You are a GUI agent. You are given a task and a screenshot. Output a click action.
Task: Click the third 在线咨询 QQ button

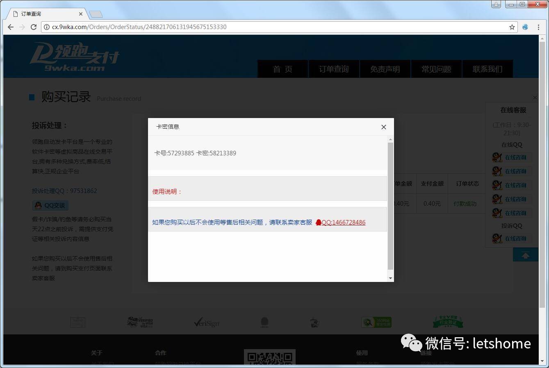[511, 185]
